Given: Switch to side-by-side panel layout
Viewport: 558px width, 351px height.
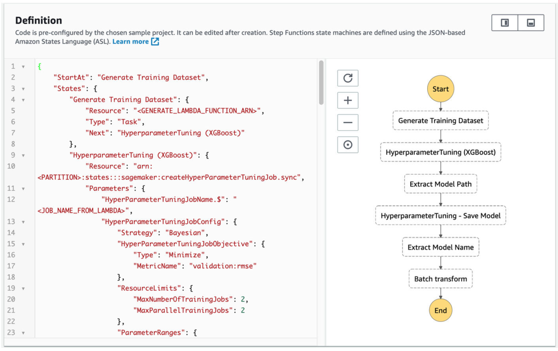Looking at the screenshot, I should 505,23.
